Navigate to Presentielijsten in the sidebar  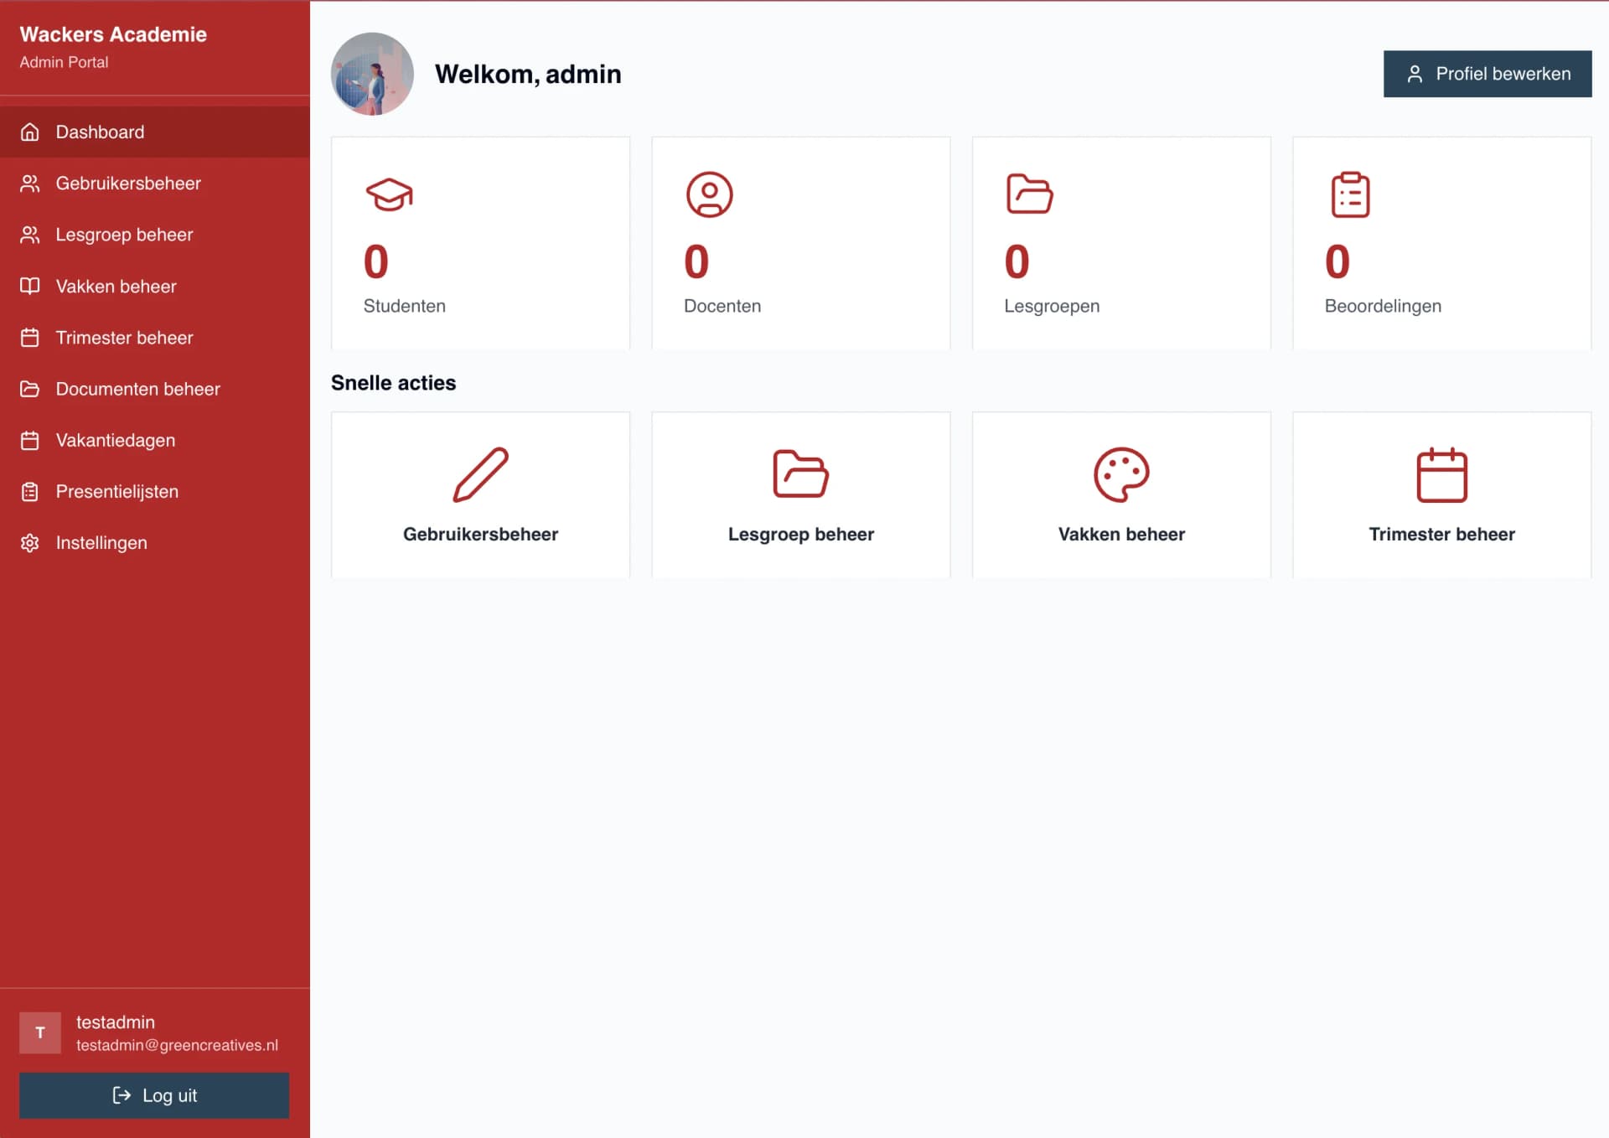116,492
